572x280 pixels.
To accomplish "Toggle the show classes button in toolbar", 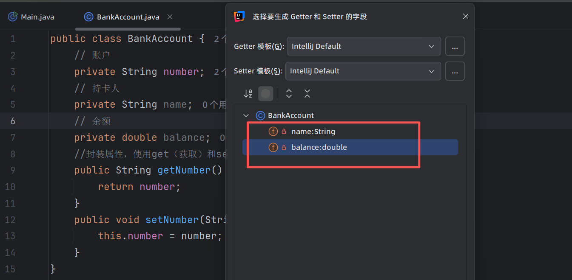I will [266, 94].
